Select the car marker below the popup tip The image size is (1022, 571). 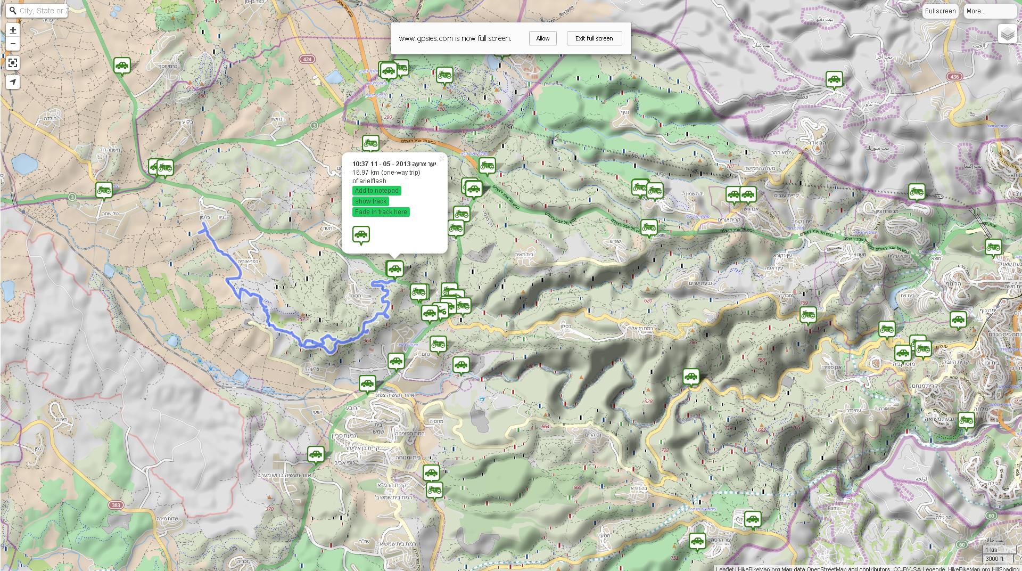point(394,269)
